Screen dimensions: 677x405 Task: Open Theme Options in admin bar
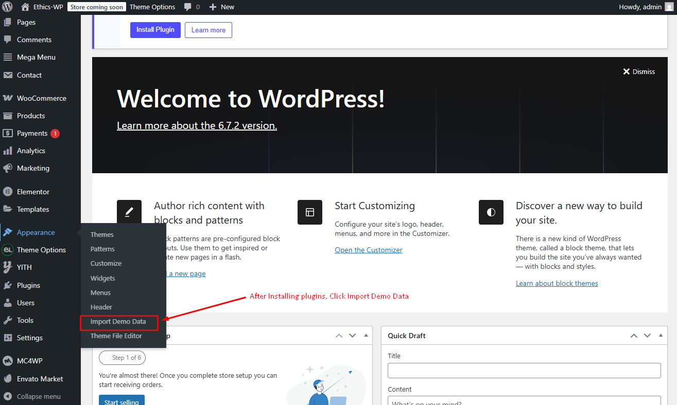pyautogui.click(x=152, y=7)
